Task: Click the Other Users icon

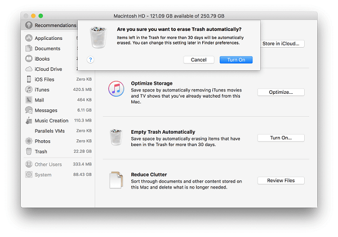Action: point(29,165)
